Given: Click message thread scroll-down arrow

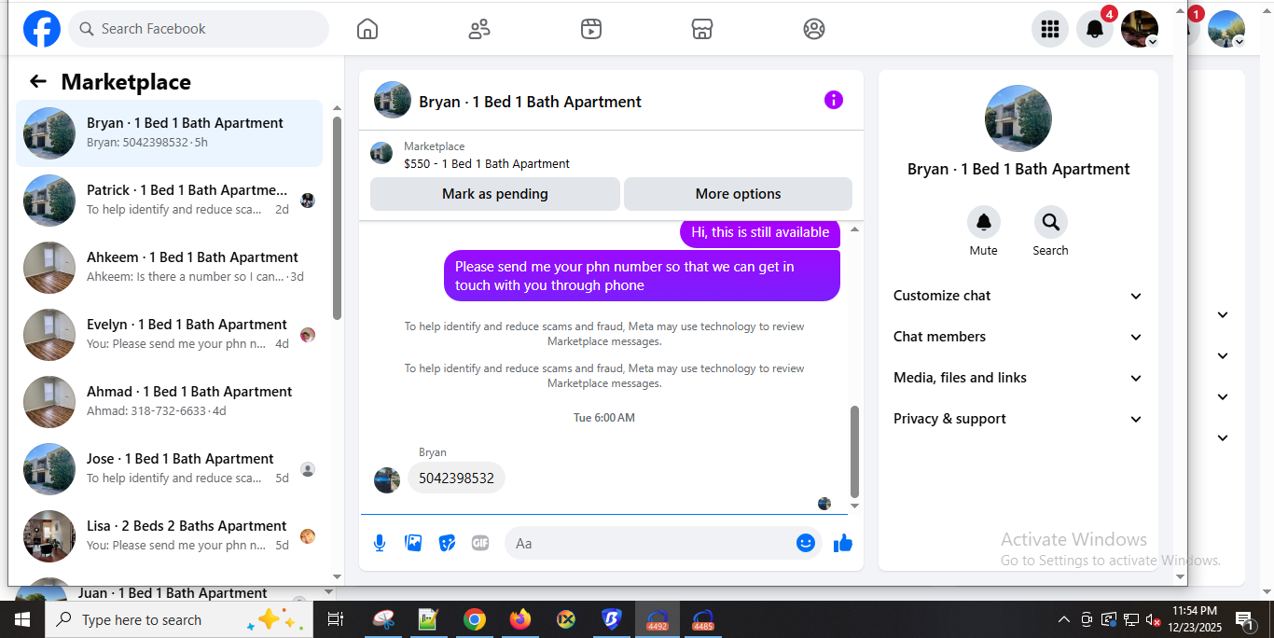Looking at the screenshot, I should (x=854, y=506).
